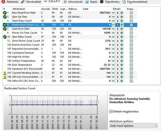Click offset field in Reallocated Sectors row
This screenshot has width=161, height=132.
pyautogui.click(x=117, y=25)
